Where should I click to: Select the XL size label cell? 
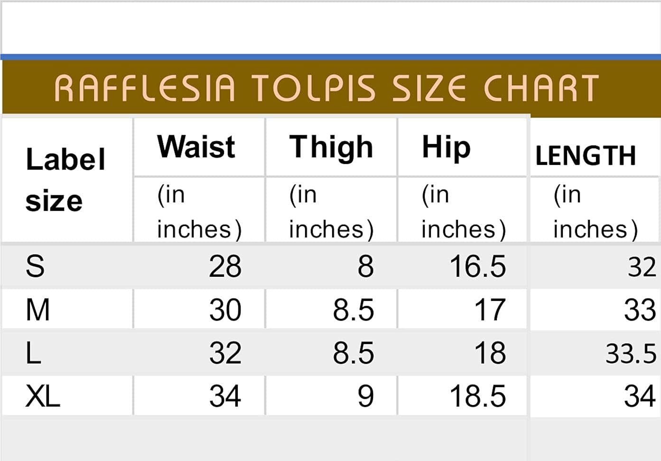click(x=43, y=396)
